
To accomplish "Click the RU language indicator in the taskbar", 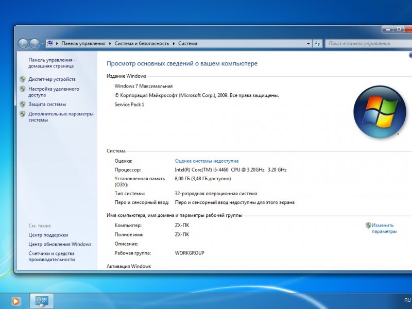I will [407, 300].
